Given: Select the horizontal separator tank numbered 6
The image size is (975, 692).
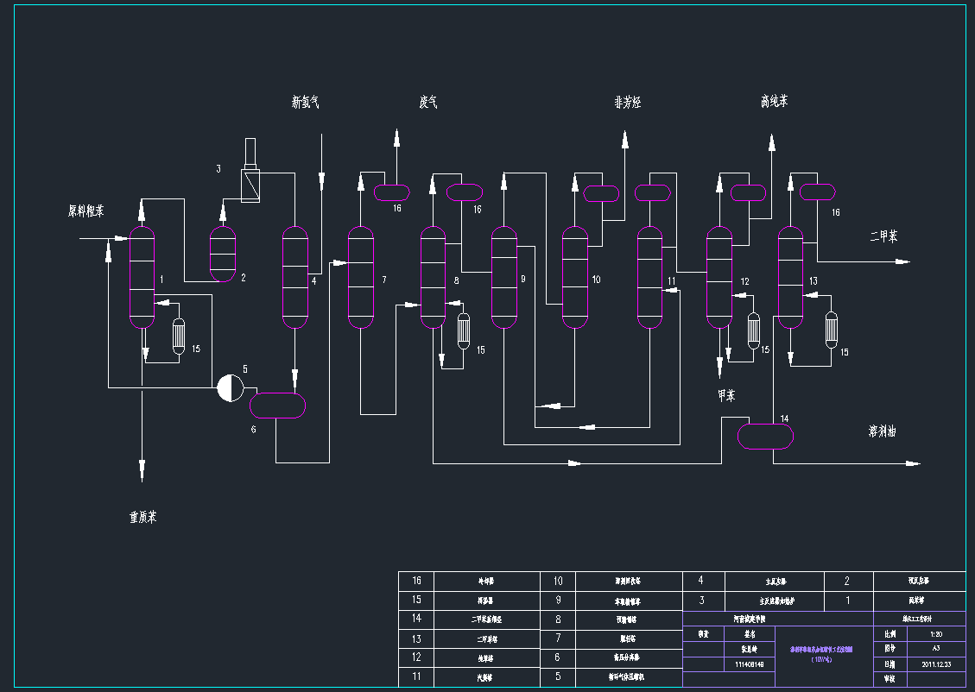Looking at the screenshot, I should (277, 405).
